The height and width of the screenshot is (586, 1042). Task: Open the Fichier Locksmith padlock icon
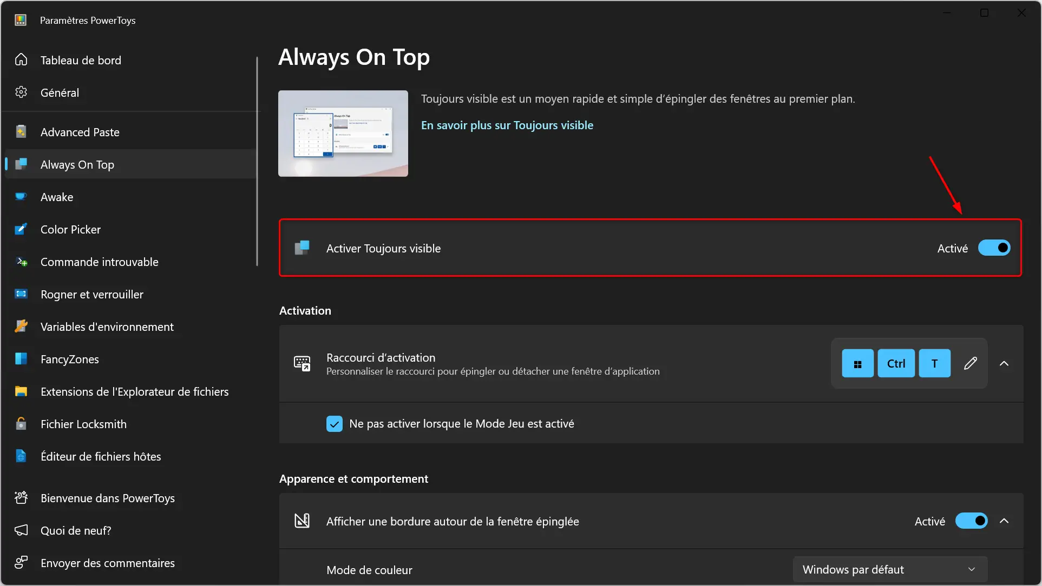coord(21,424)
